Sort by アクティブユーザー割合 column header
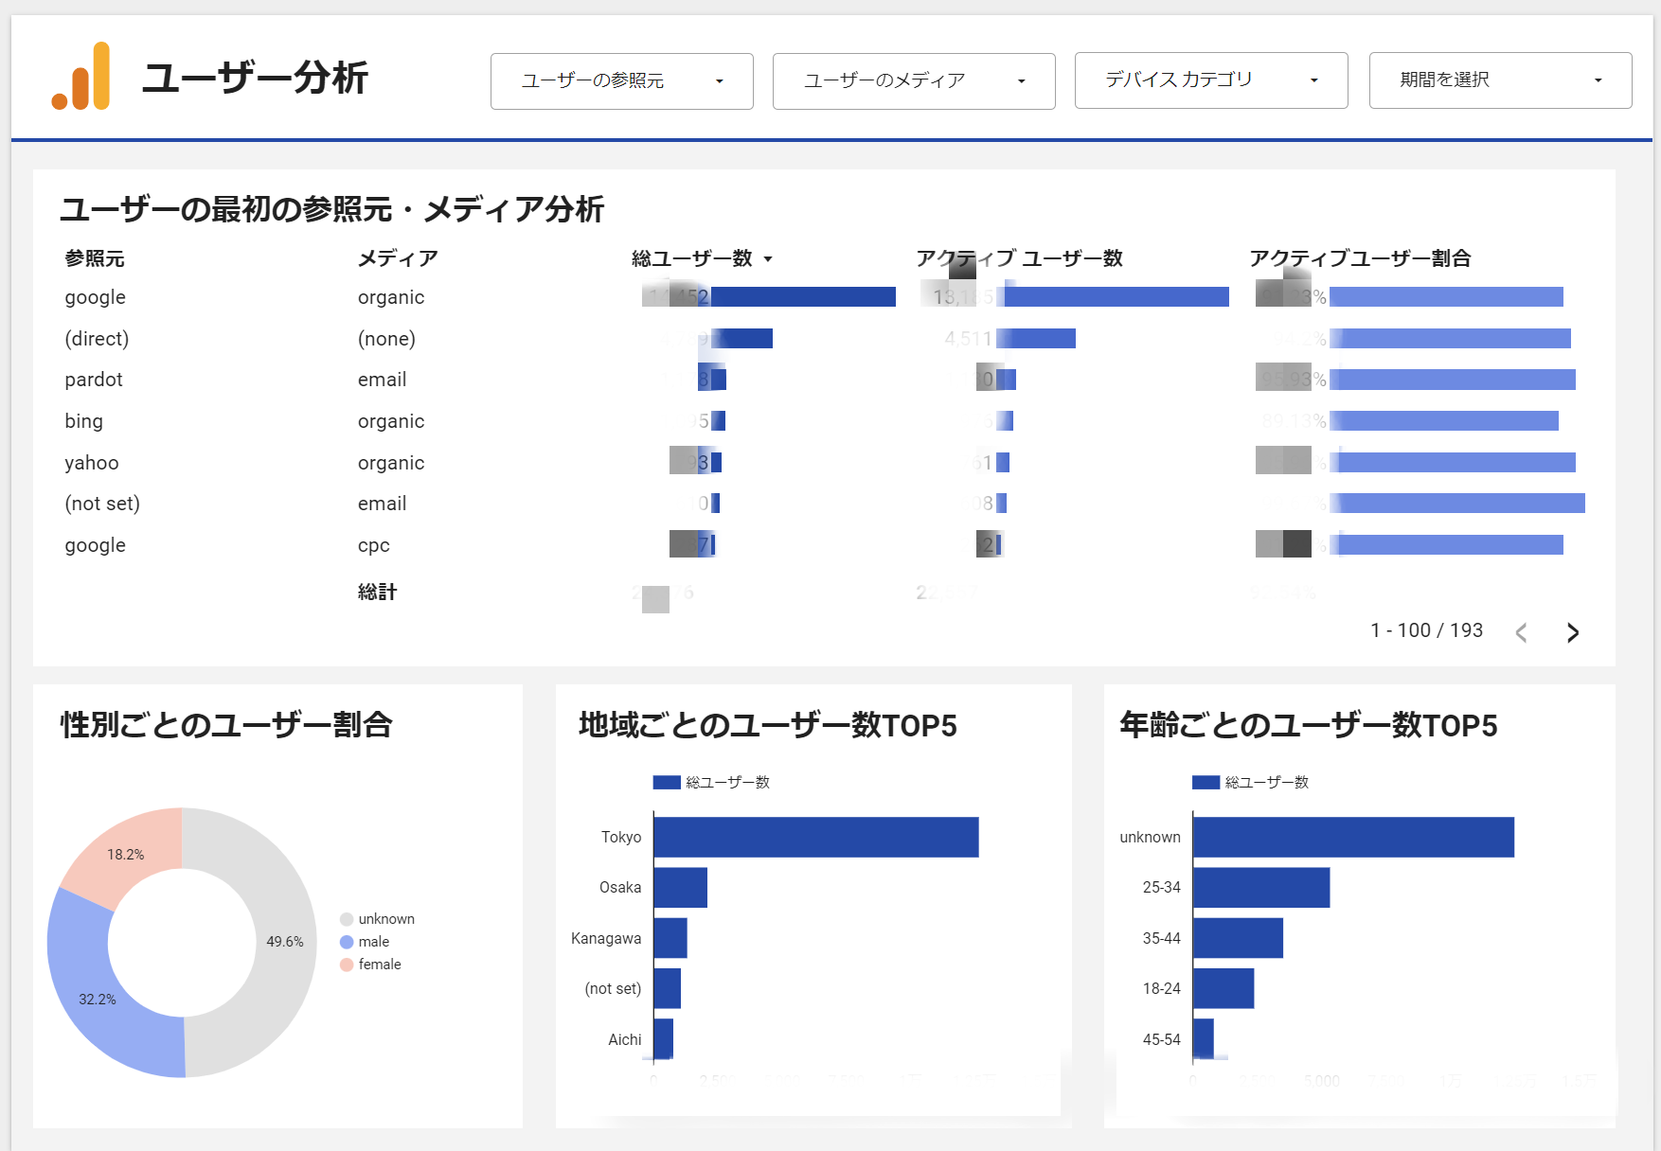The image size is (1661, 1151). [x=1359, y=258]
